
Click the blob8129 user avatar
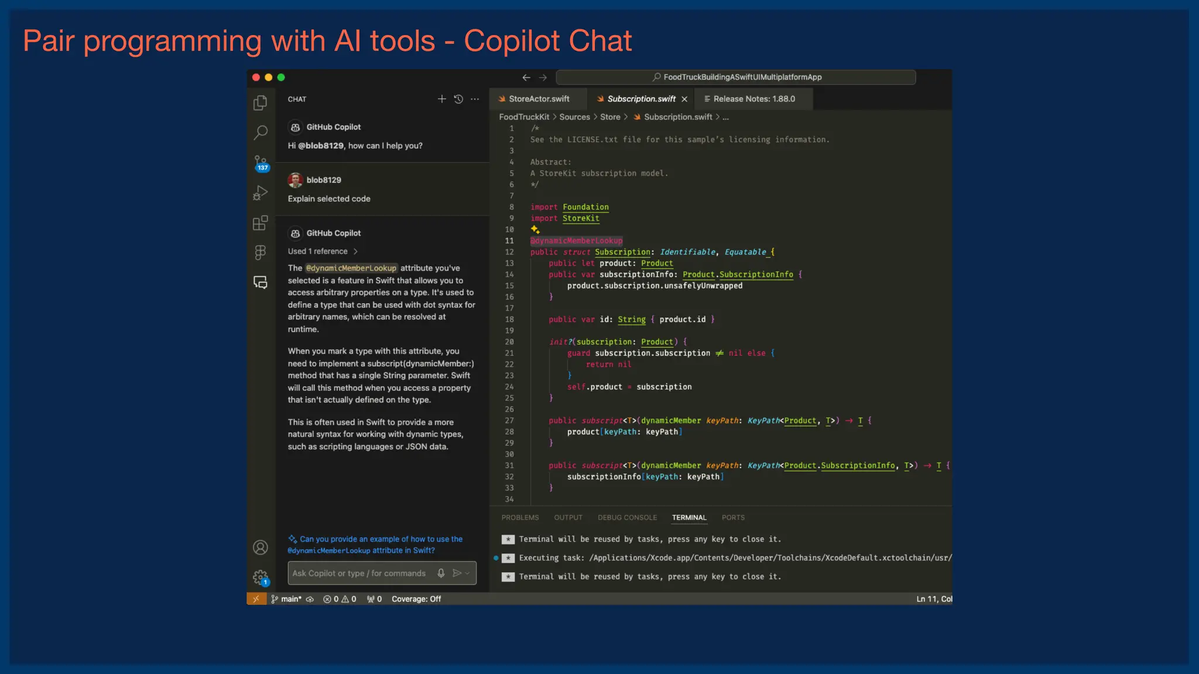click(295, 180)
